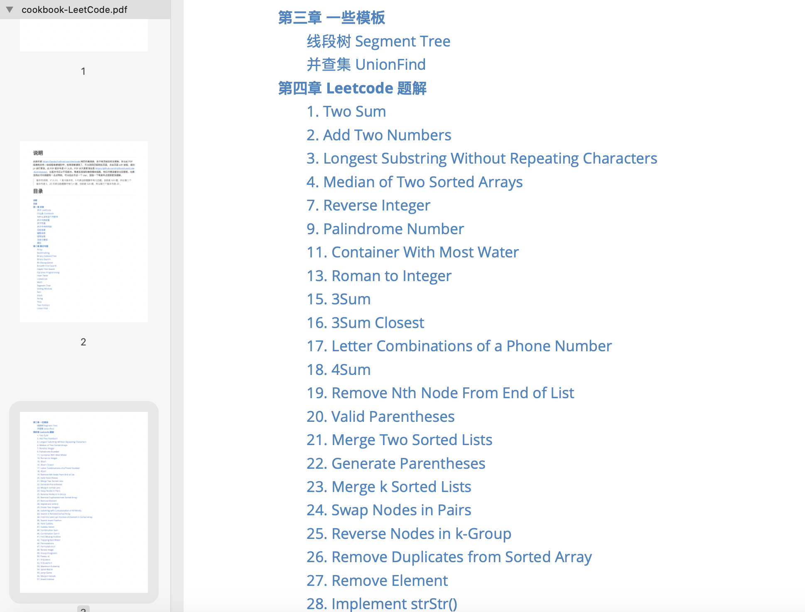Open the 1. Two Sum link
The height and width of the screenshot is (612, 805).
346,112
